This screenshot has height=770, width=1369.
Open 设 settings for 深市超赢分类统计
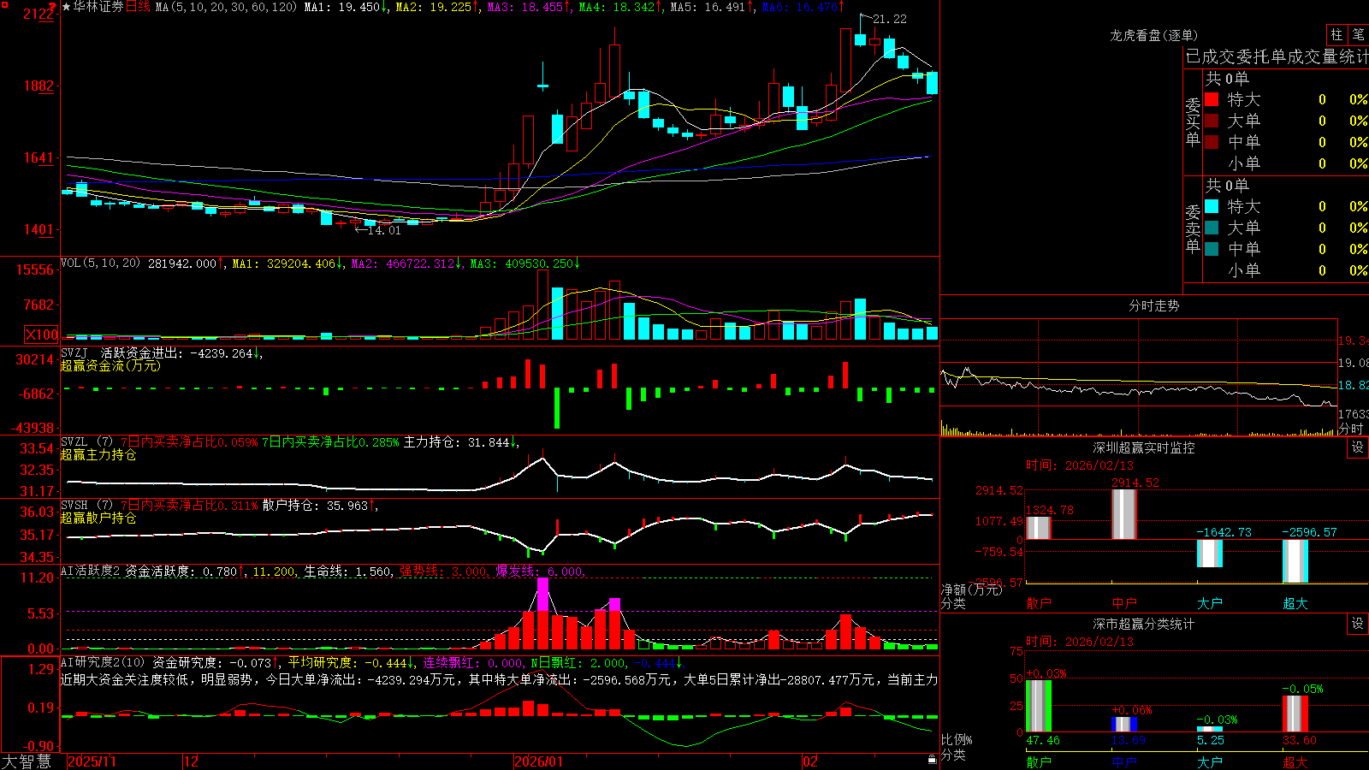tap(1358, 624)
